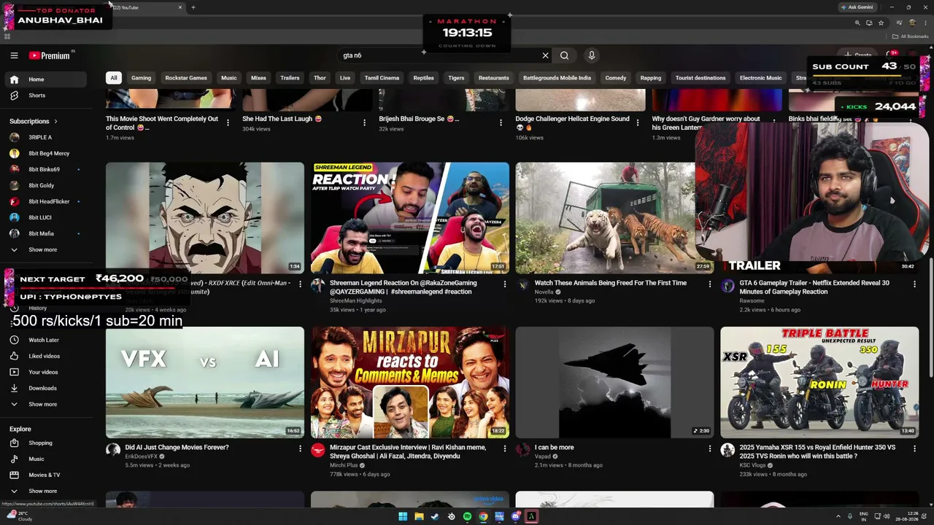
Task: Open YouTube notifications bell
Action: (x=891, y=55)
